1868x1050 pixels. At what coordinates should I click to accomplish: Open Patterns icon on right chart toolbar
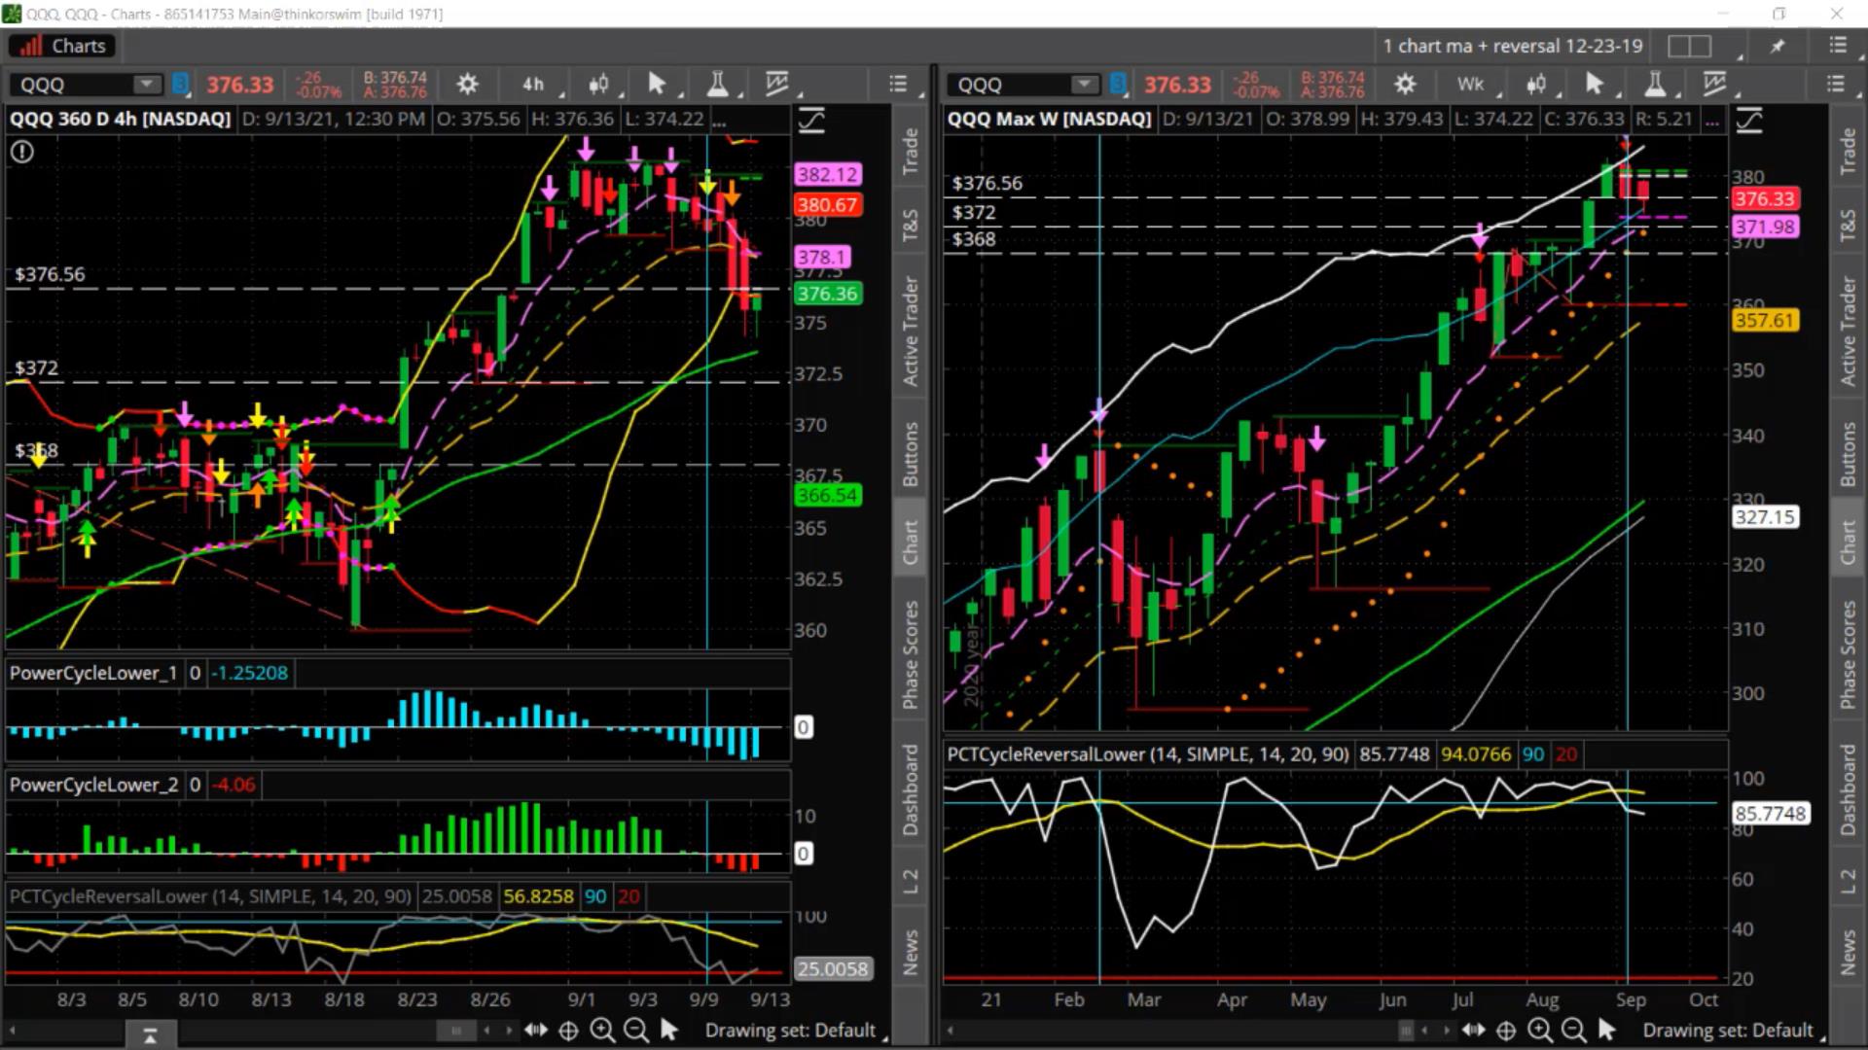pyautogui.click(x=1714, y=85)
